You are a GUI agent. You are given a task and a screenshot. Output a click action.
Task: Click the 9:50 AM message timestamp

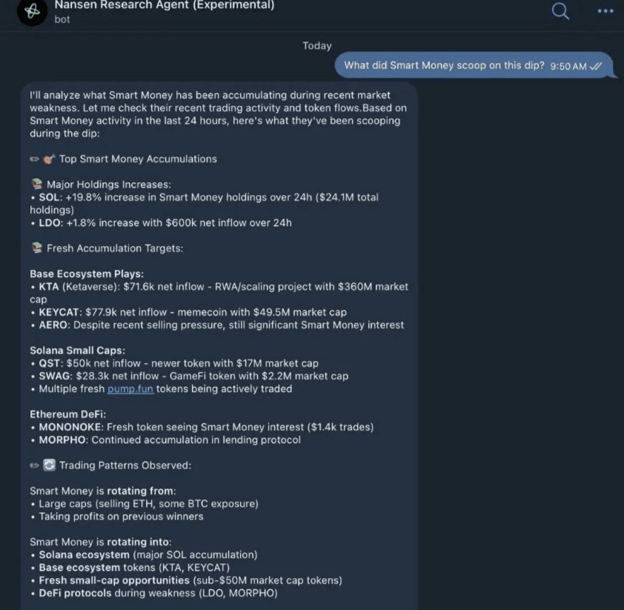568,66
